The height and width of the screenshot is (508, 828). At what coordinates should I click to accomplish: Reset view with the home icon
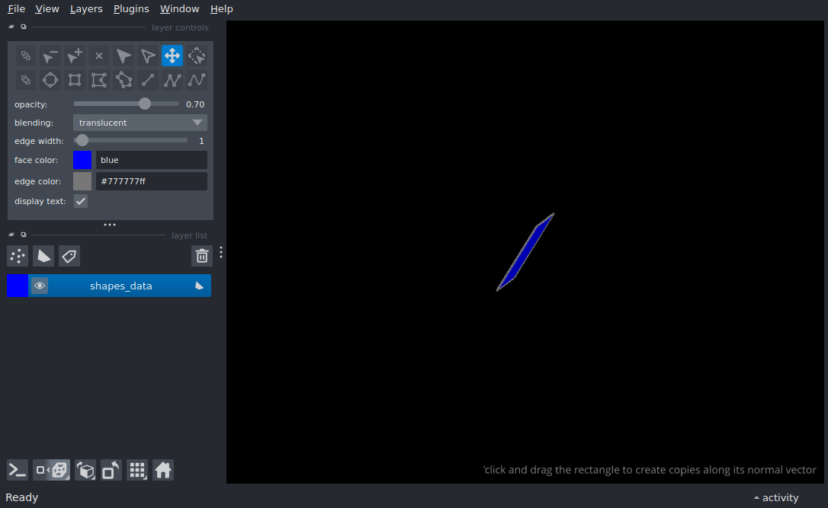[x=163, y=470]
